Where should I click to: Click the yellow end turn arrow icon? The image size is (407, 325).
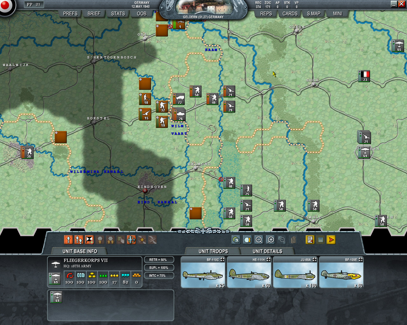point(331,240)
